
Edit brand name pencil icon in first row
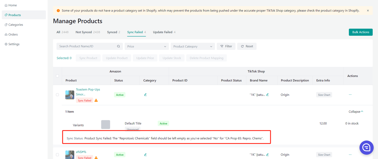268,95
